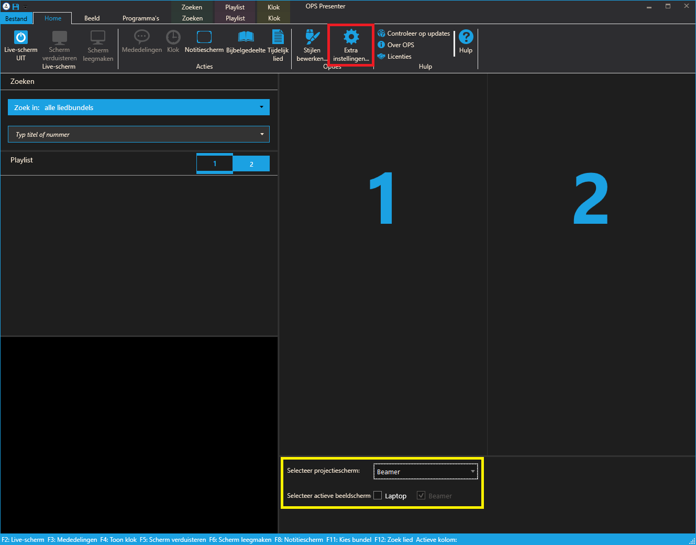
Task: Open Stijlen bewerken brush tool
Action: (312, 37)
